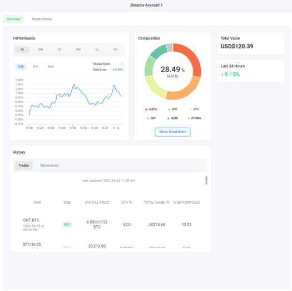
Task: Toggle BTC legend item in Composition
Action: tap(172, 109)
